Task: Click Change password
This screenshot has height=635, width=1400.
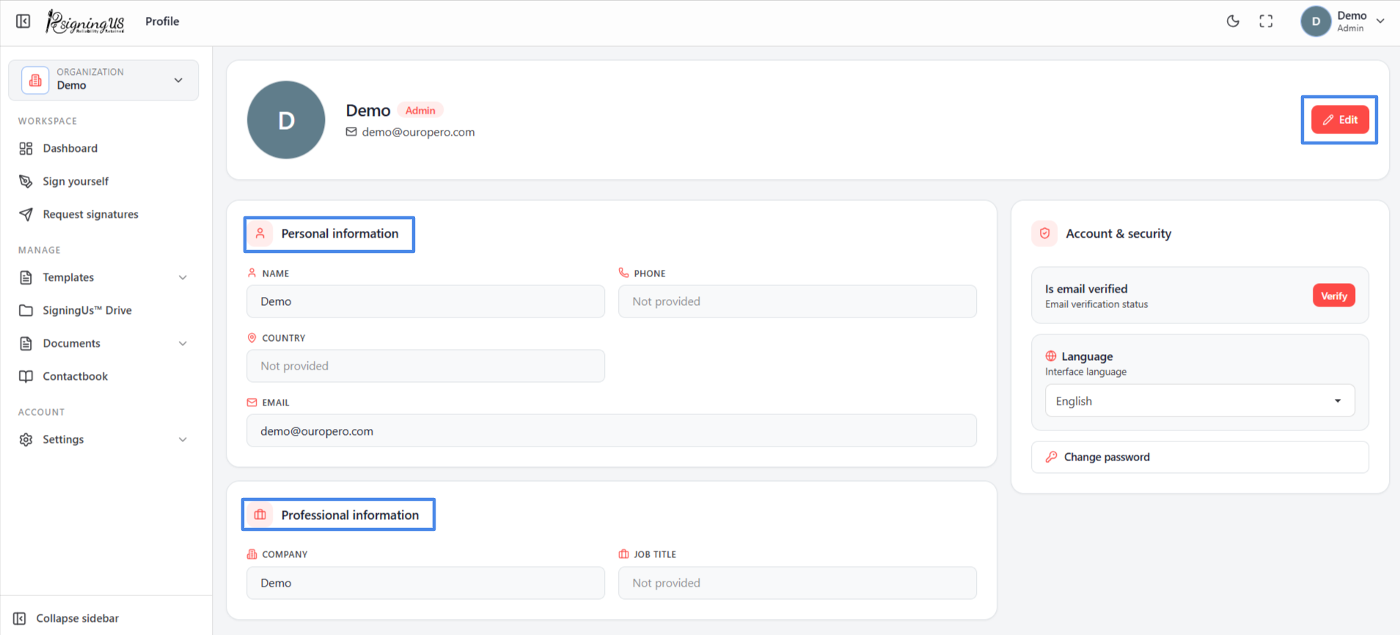Action: (x=1200, y=457)
